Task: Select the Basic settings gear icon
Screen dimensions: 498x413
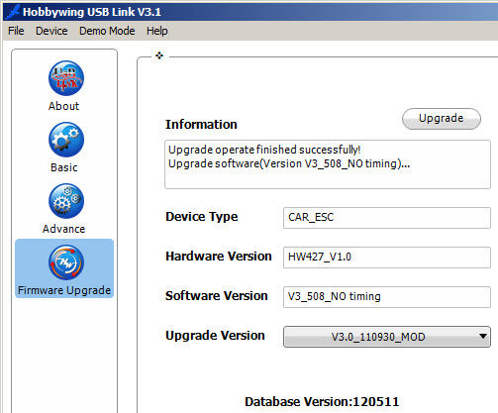Action: (66, 140)
